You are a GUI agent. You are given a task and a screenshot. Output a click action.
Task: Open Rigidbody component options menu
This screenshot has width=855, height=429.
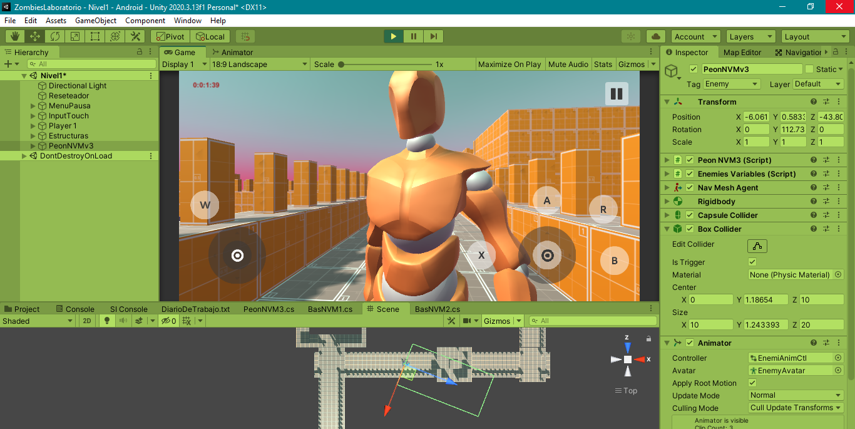click(x=839, y=202)
